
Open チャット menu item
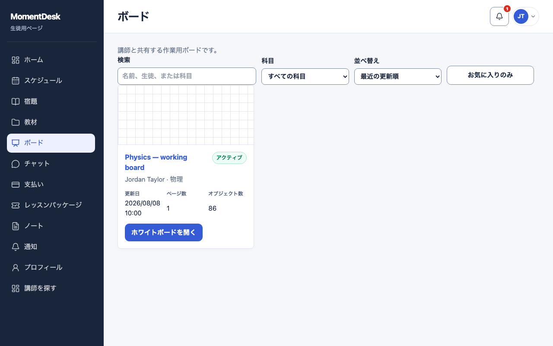51,164
